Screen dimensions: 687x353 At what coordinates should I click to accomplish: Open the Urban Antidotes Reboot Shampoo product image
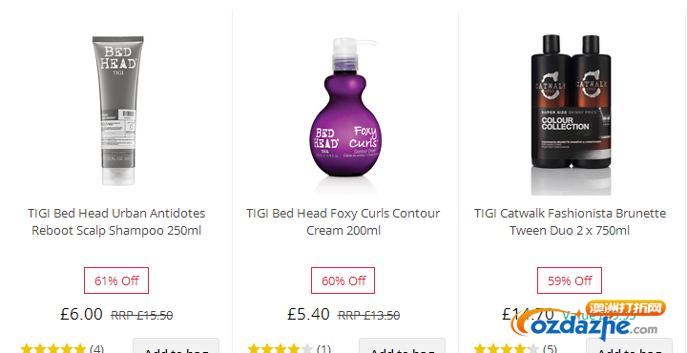117,111
